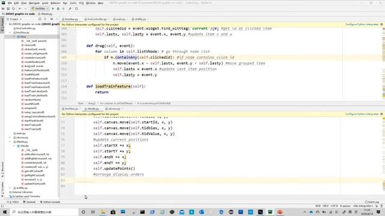Click Configure Python interpreter link in bottom editor
This screenshot has width=385, height=216.
362,114
